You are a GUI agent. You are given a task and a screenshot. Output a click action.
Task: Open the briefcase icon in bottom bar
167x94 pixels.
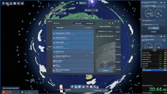(91, 87)
